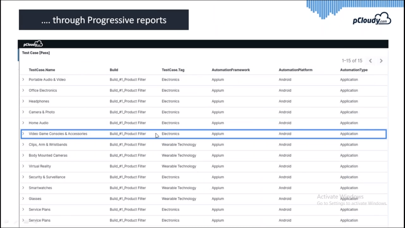405x228 pixels.
Task: Expand the Body Mounted Cameras row
Action: (x=23, y=155)
